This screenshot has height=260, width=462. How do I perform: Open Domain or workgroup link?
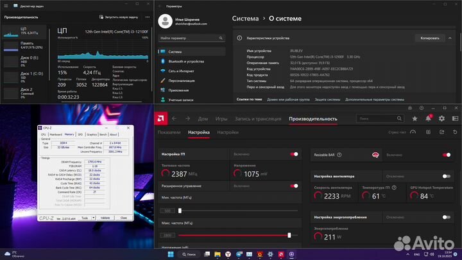[288, 100]
